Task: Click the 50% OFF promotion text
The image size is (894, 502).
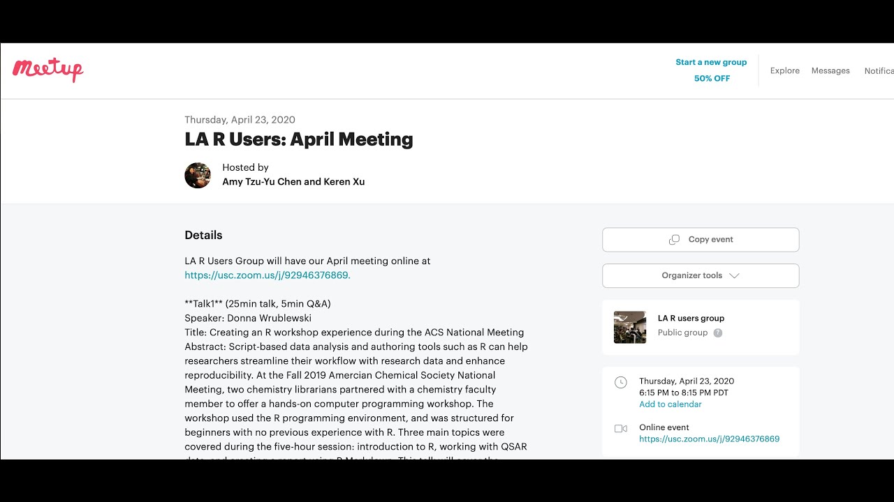Action: (712, 79)
